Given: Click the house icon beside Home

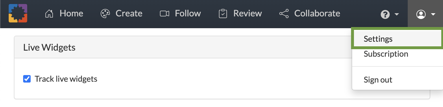Looking at the screenshot, I should [x=49, y=14].
